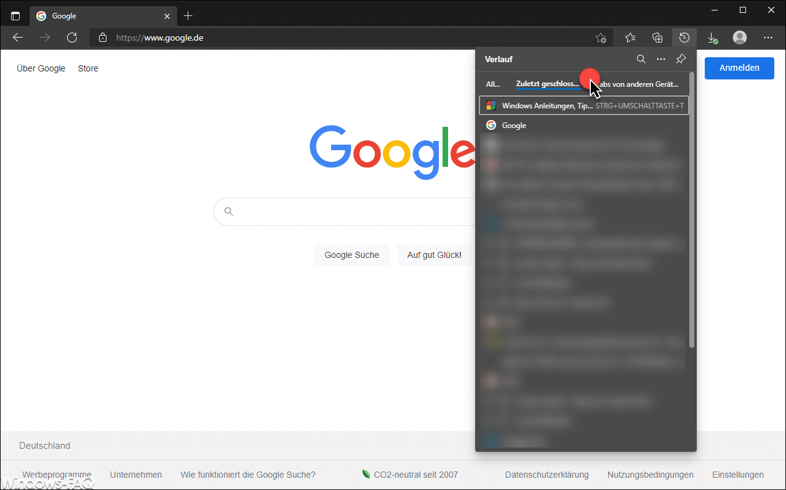Click the CO2-neutral seit 2007 link
The image size is (786, 490).
[x=410, y=475]
